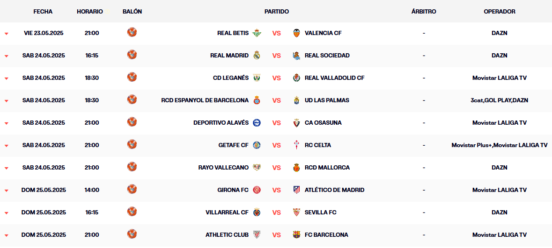Click the VS text in Rayo Vallecano match
552x248 pixels.
coord(277,168)
